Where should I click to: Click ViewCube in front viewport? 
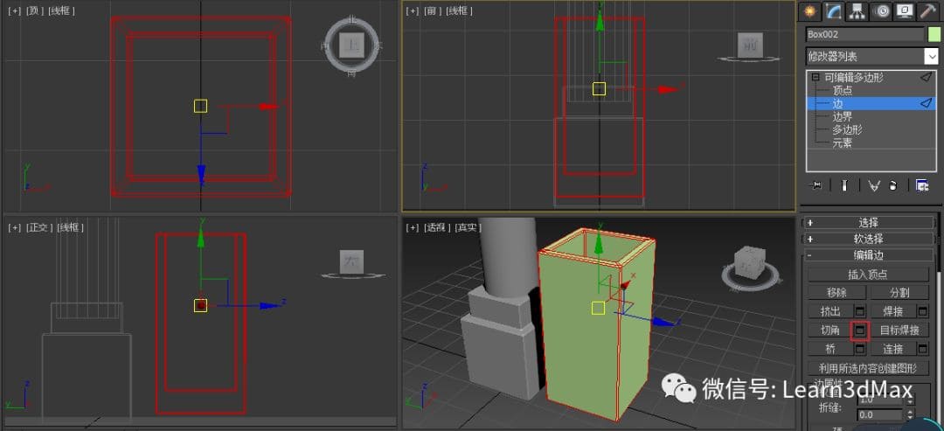pos(750,45)
